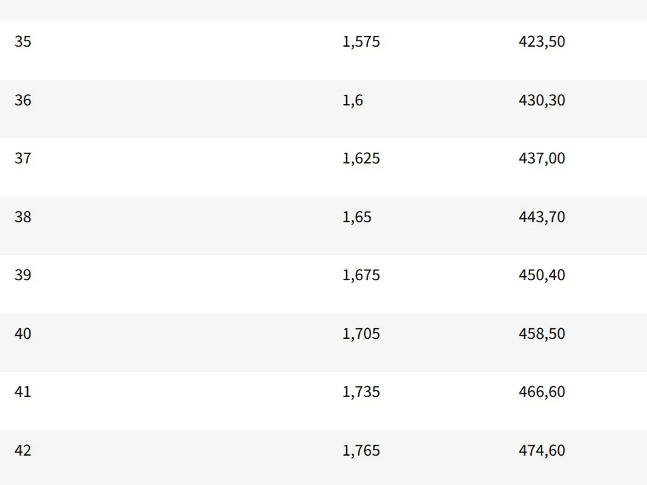Click the amount 423,50
Screen dimensions: 647x485
point(541,42)
